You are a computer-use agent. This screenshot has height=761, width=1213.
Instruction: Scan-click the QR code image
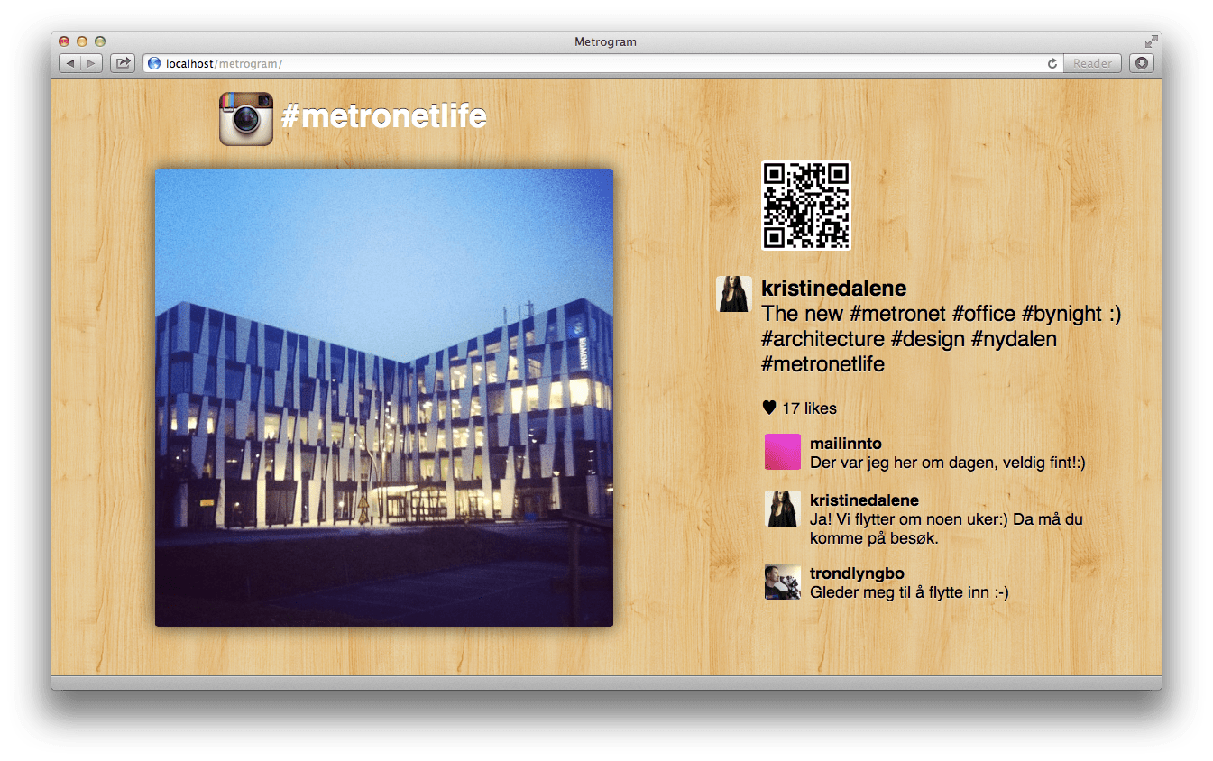[x=806, y=205]
